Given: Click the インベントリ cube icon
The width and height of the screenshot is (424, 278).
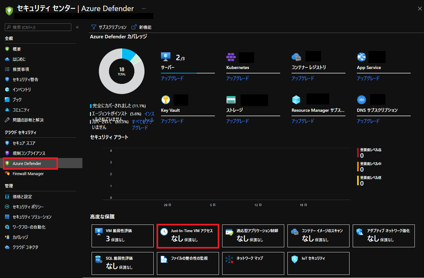Looking at the screenshot, I should pyautogui.click(x=7, y=90).
